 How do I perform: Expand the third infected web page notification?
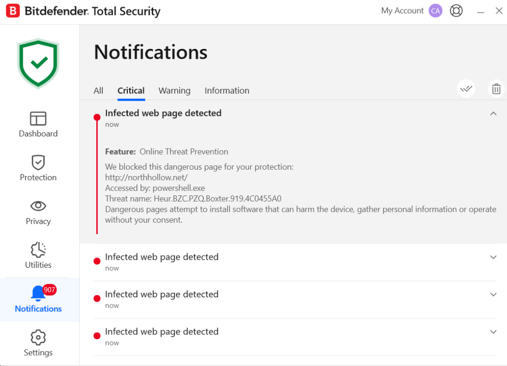pos(493,295)
